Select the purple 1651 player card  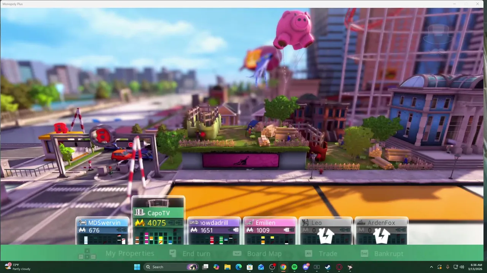point(214,231)
